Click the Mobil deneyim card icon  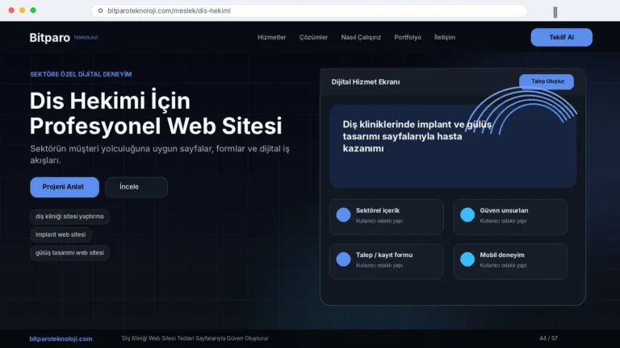pyautogui.click(x=467, y=259)
